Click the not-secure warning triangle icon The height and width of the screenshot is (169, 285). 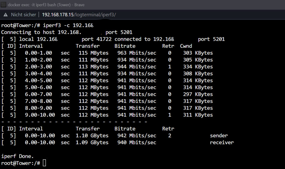coord(6,15)
